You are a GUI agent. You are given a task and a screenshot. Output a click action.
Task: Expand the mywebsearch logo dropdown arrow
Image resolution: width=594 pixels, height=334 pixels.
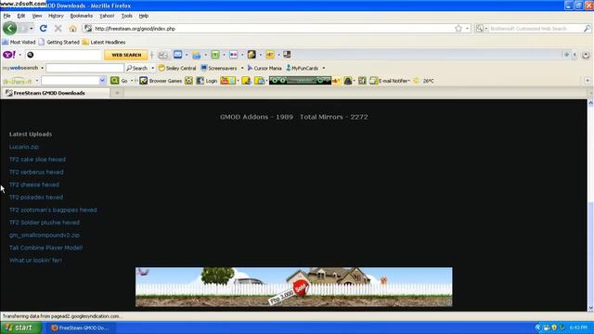(x=42, y=68)
